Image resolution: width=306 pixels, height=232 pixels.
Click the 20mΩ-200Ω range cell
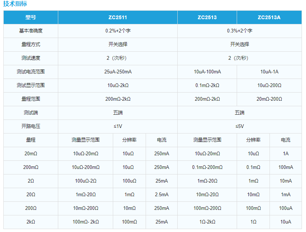click(x=269, y=99)
